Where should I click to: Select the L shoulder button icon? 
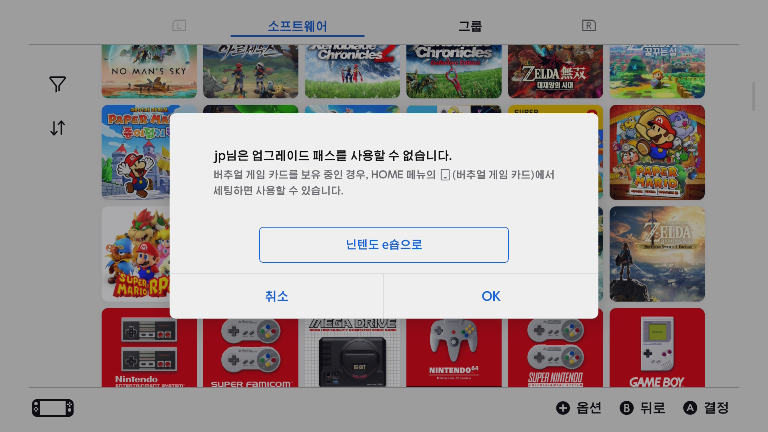pos(179,26)
